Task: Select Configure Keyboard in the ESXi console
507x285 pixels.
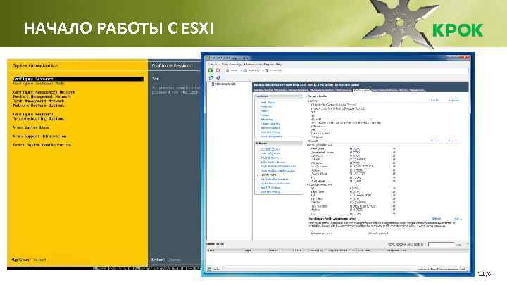Action: (33, 115)
